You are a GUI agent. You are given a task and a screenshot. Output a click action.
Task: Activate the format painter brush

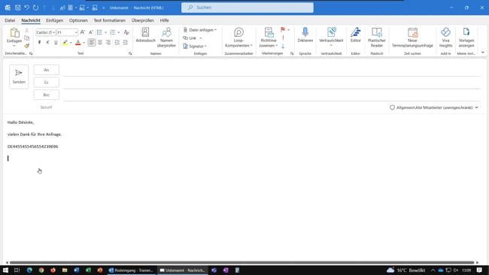pos(27,46)
